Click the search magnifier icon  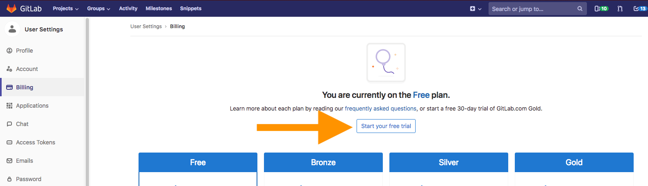(x=580, y=9)
